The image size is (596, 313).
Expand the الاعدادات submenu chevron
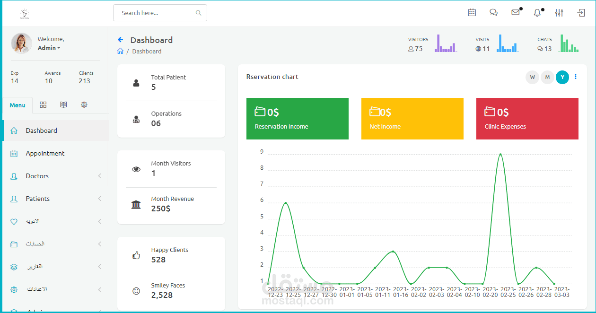tap(100, 289)
